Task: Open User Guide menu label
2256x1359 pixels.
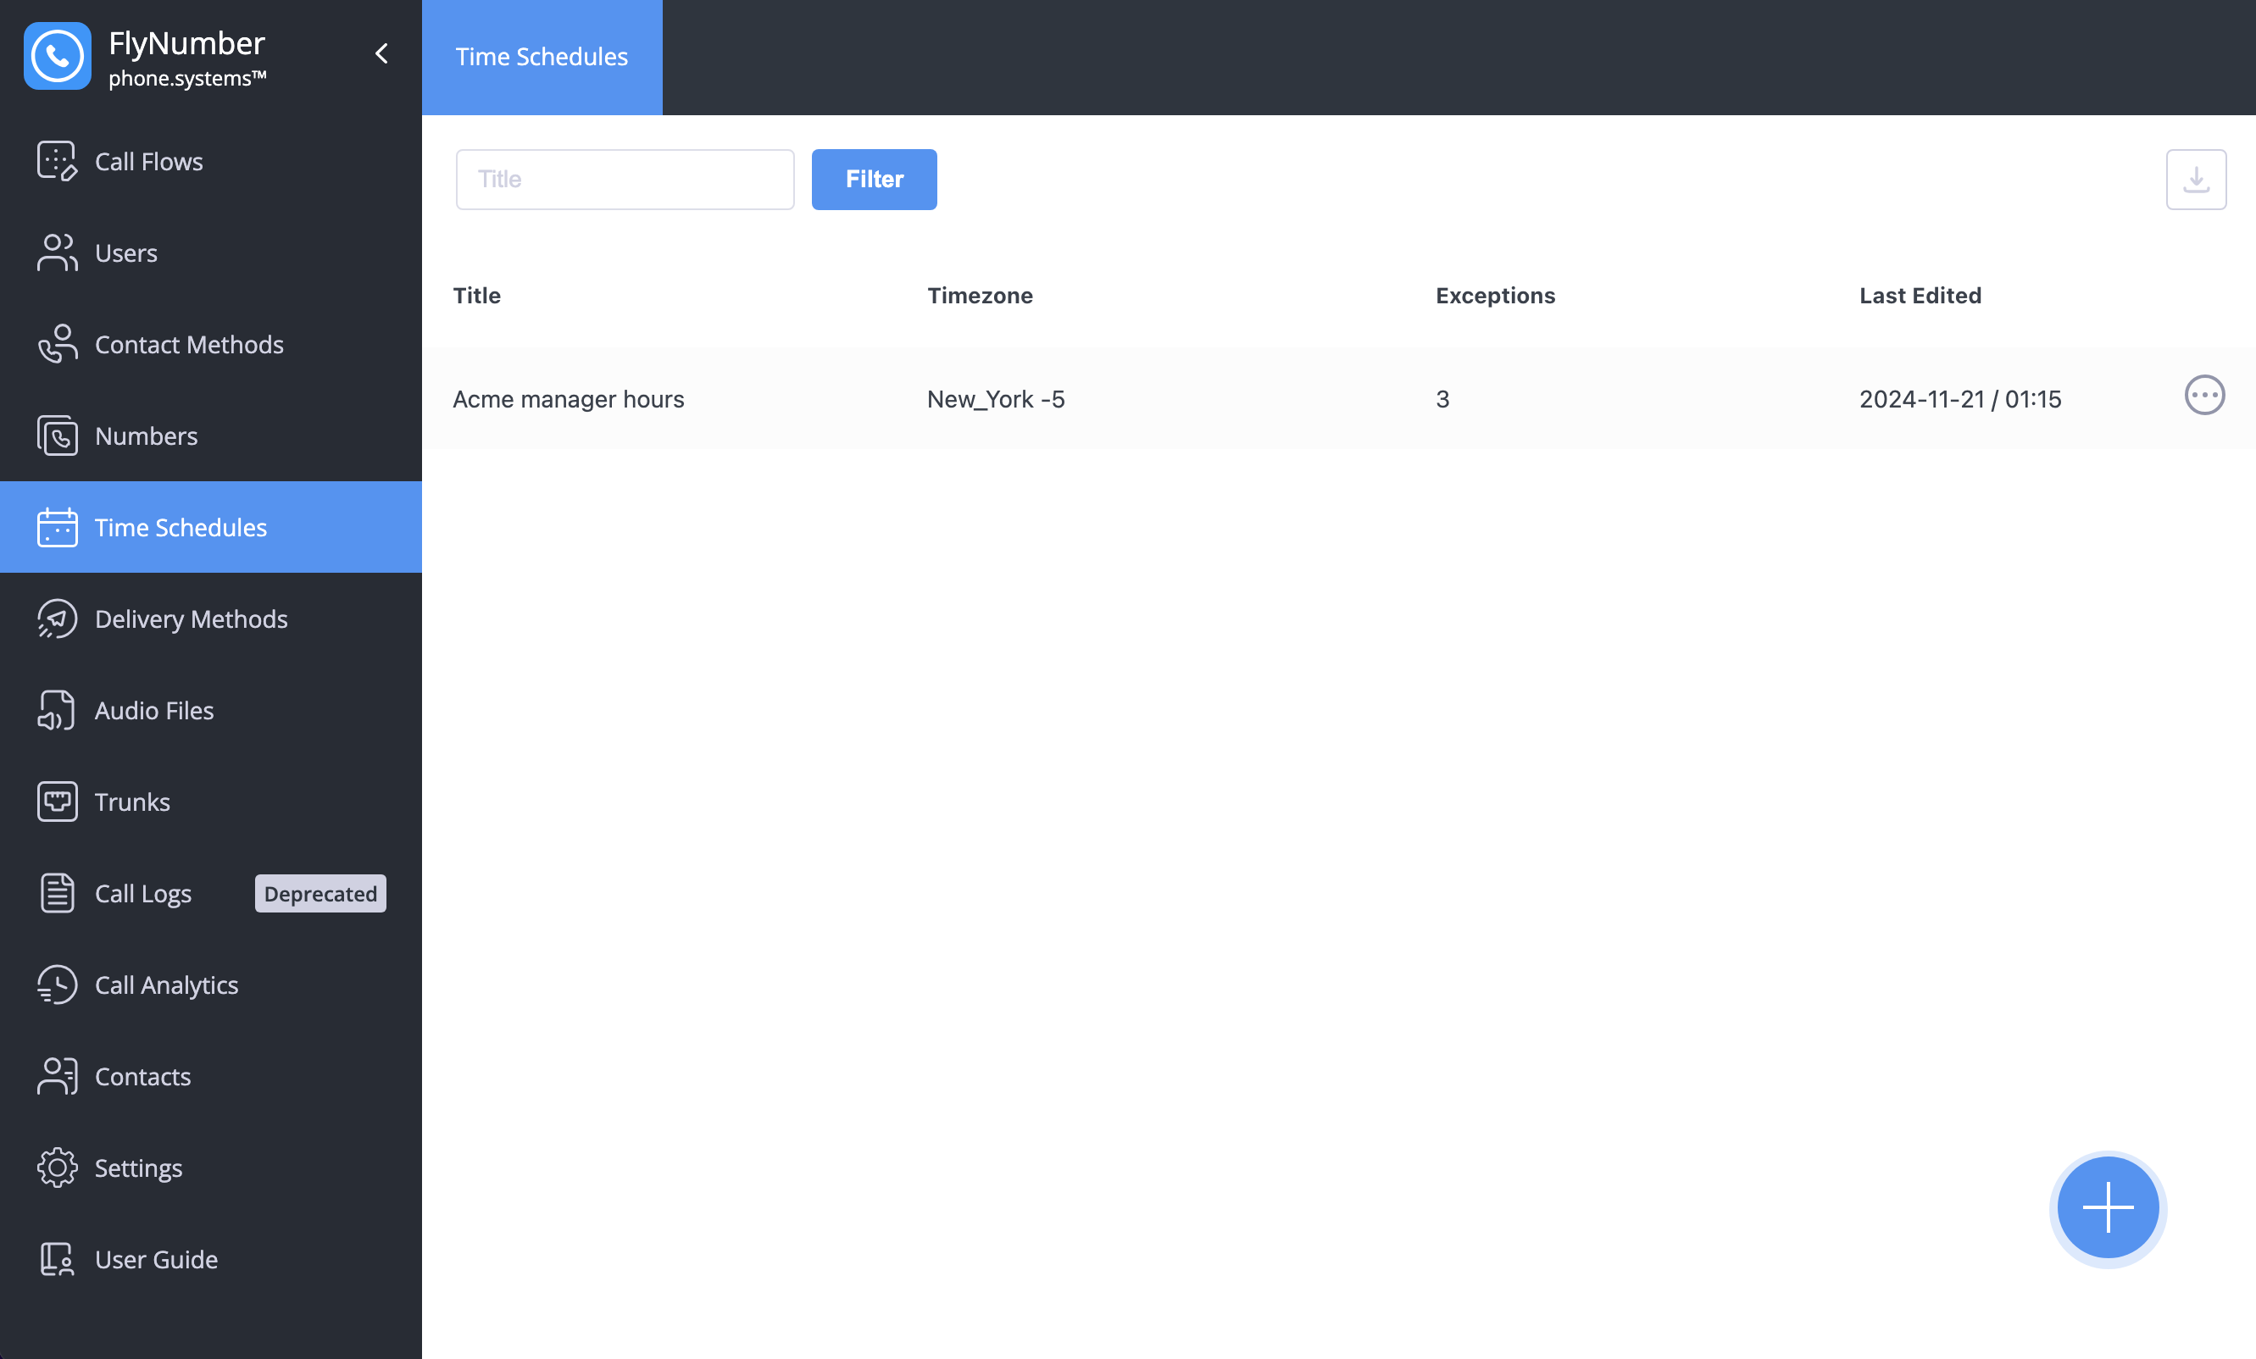Action: pyautogui.click(x=157, y=1259)
